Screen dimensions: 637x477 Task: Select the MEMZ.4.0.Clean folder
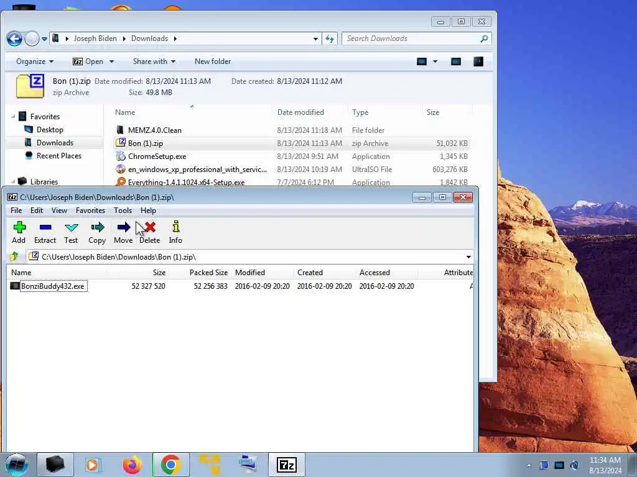155,130
